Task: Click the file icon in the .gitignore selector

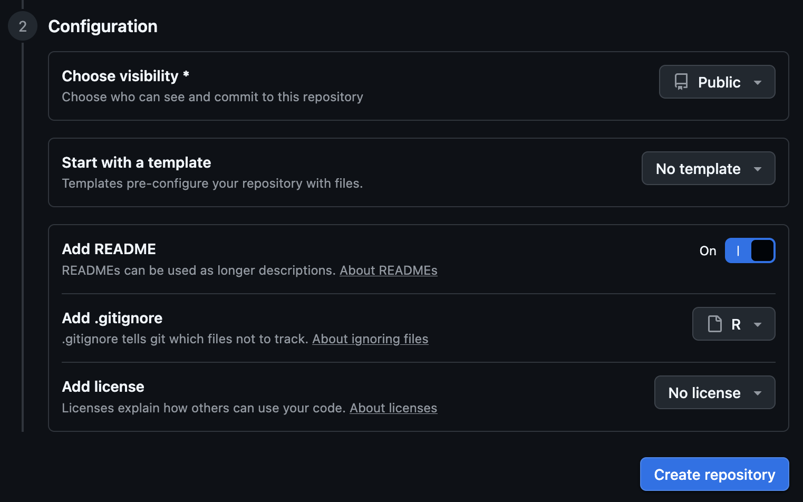Action: [x=715, y=324]
